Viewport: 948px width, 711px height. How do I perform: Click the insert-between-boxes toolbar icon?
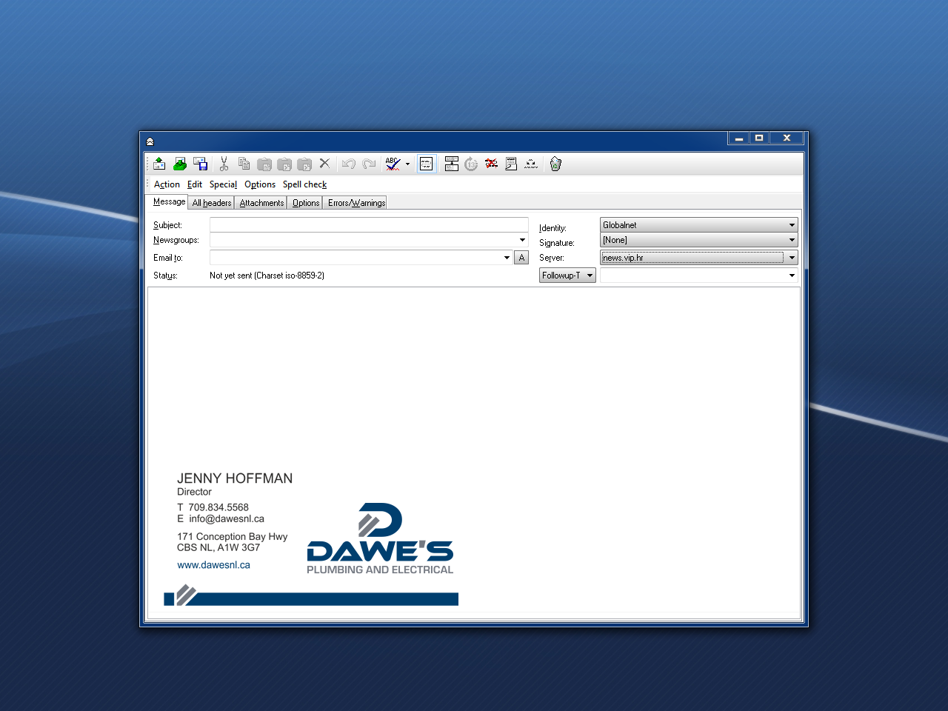451,164
